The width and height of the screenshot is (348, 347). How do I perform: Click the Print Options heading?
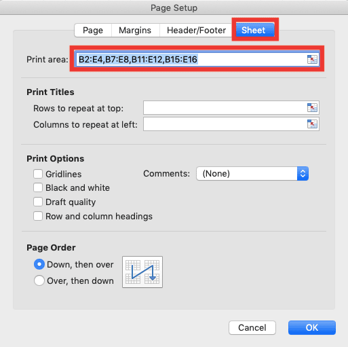[56, 159]
